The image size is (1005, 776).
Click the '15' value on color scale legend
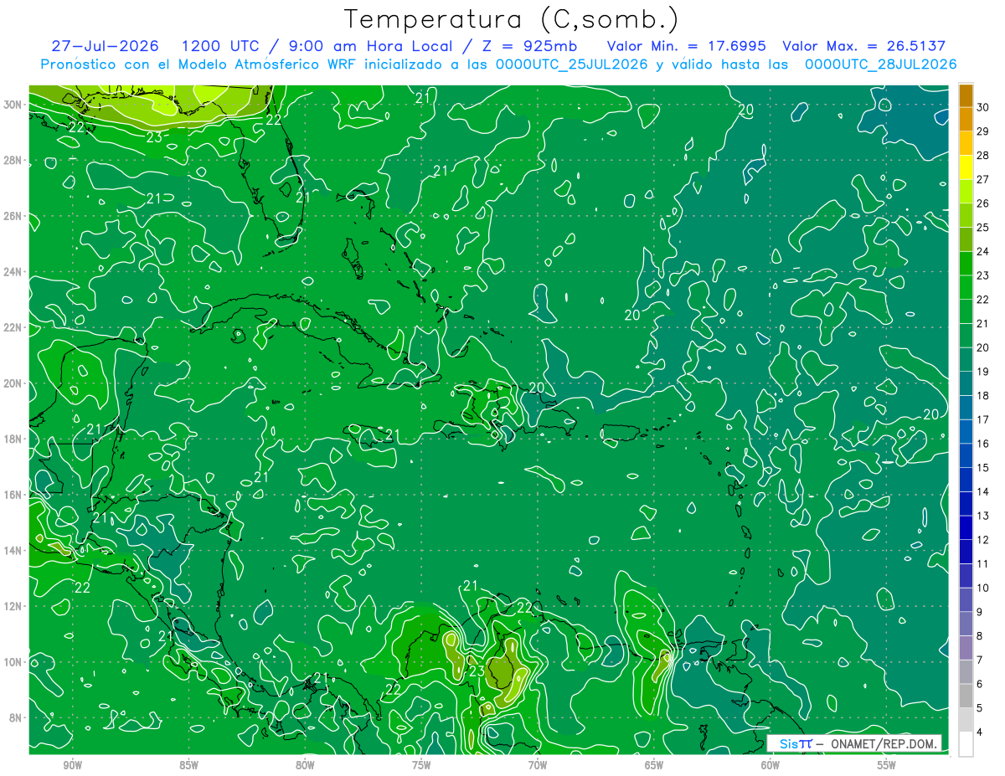coord(983,468)
